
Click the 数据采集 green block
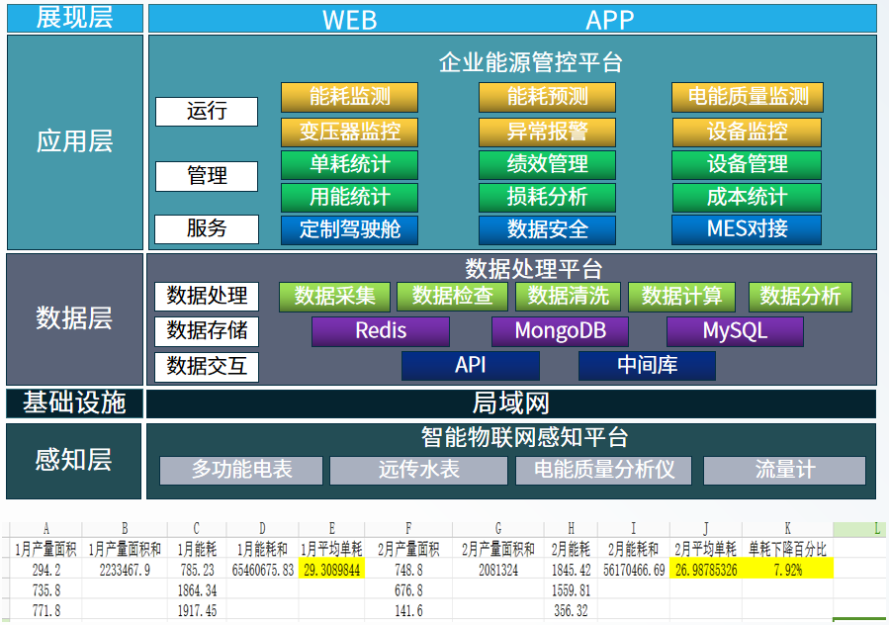334,297
